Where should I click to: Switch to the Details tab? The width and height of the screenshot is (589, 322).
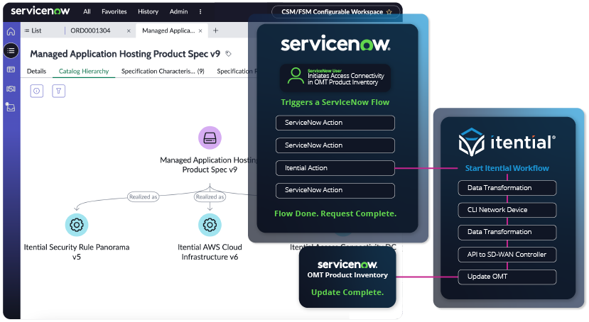(x=36, y=72)
